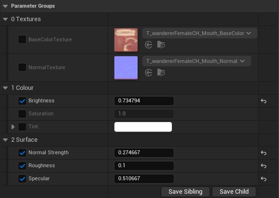279x198 pixels.
Task: Collapse the 0 Textures group
Action: click(5, 19)
